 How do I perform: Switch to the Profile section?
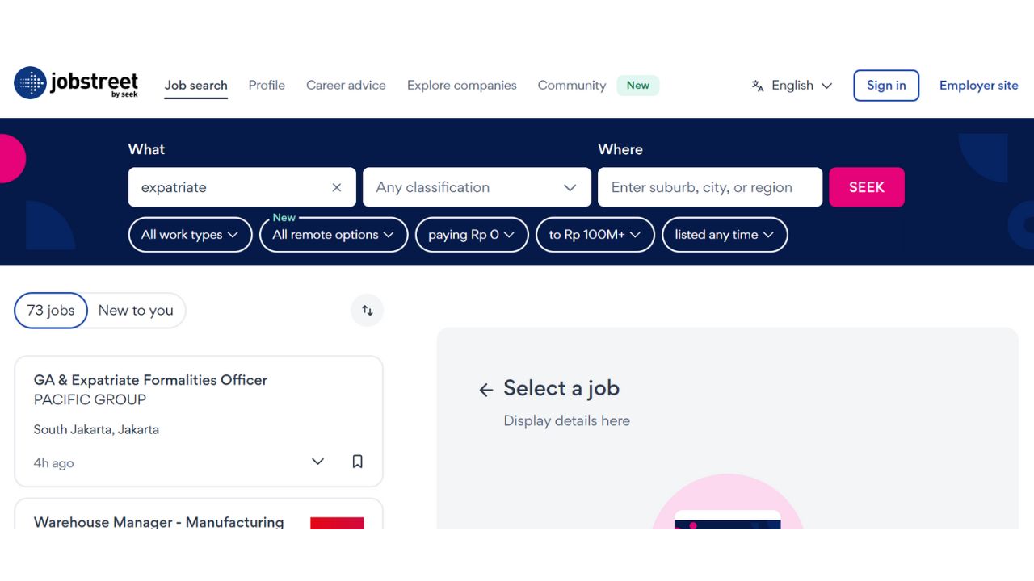pyautogui.click(x=267, y=85)
